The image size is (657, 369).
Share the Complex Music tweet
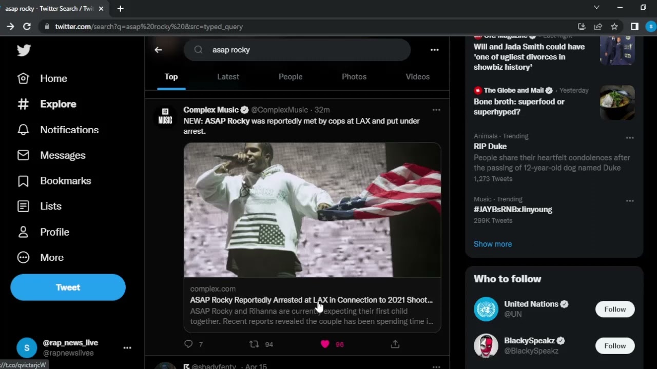[395, 344]
